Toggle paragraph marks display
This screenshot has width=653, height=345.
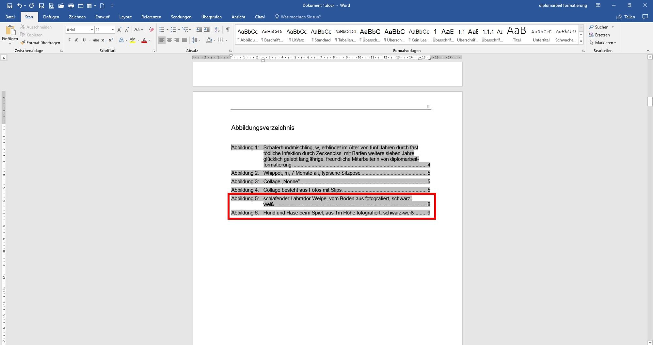click(228, 30)
